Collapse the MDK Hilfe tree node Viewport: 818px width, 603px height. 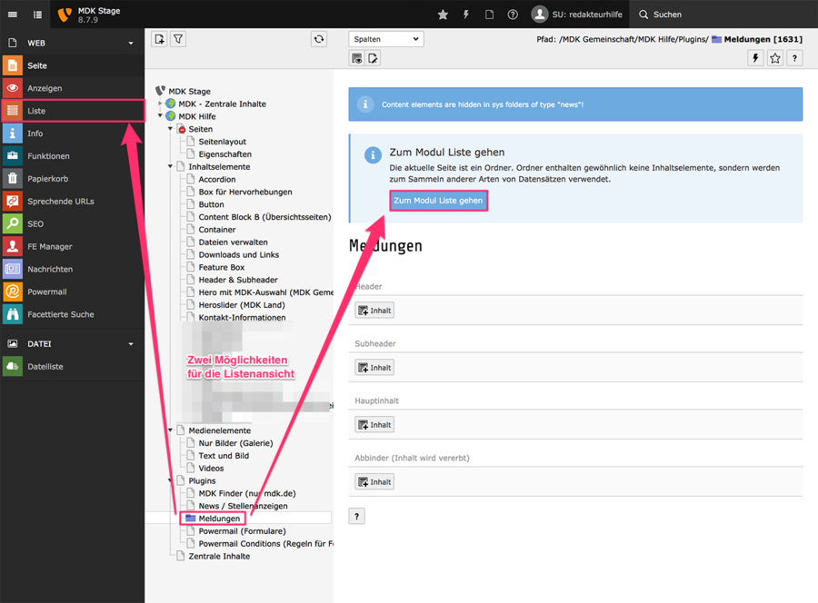[x=160, y=115]
